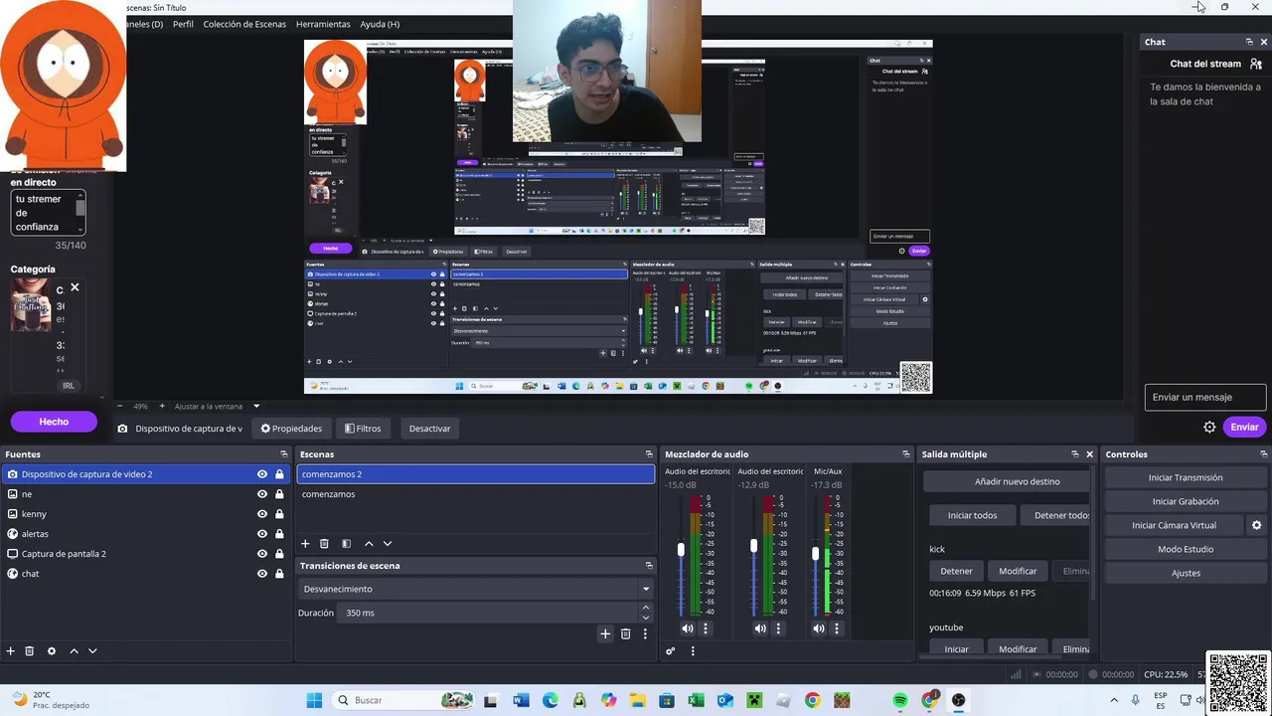
Task: Open the Windows Start menu
Action: pyautogui.click(x=314, y=700)
